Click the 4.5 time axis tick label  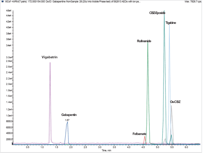coord(143,147)
